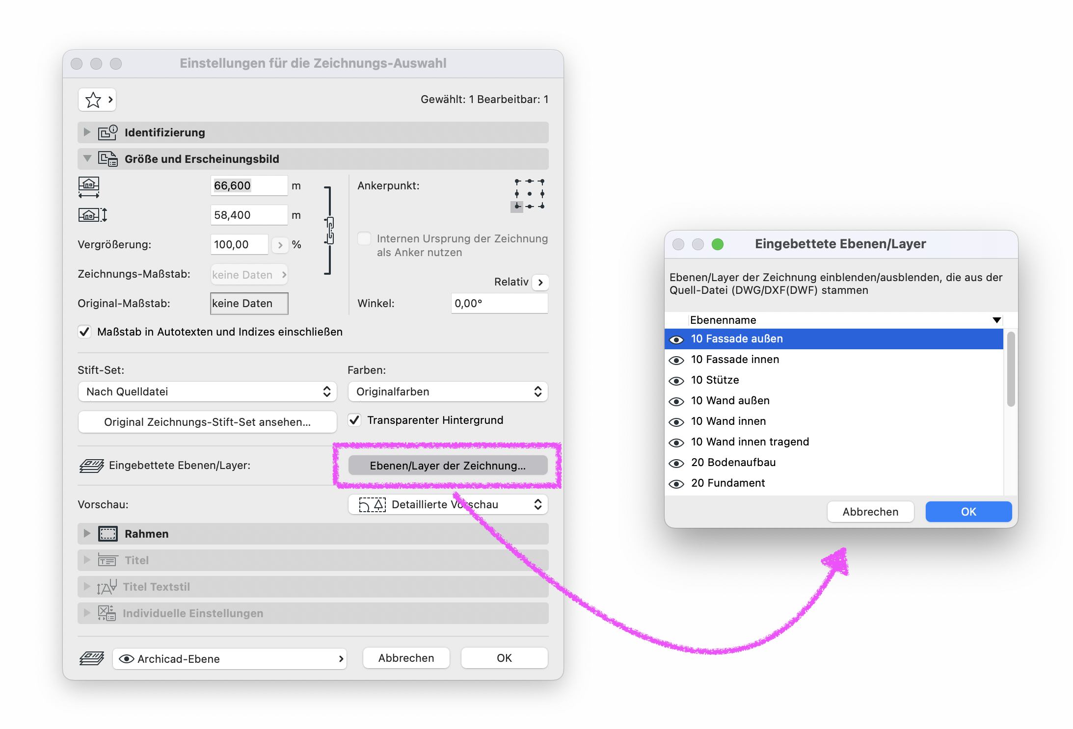Open the Archicad-Ebene layer dropdown
Viewport: 1073px width, 729px height.
tap(230, 659)
